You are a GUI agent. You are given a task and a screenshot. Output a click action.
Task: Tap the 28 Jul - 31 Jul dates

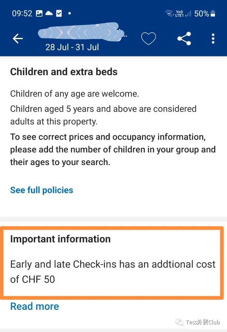click(72, 47)
